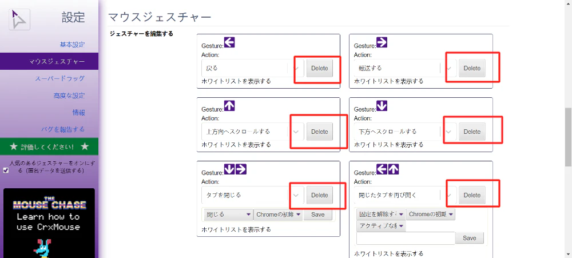Expand Chromeの初期 dropdown under 閉じたタブを再び開く

tap(431, 215)
